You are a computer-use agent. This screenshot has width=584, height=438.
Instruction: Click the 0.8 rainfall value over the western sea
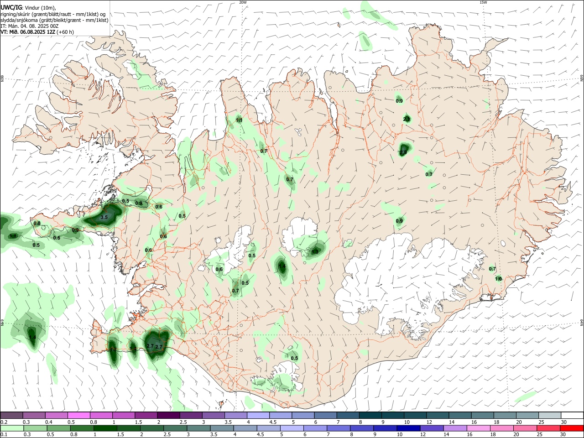37,224
